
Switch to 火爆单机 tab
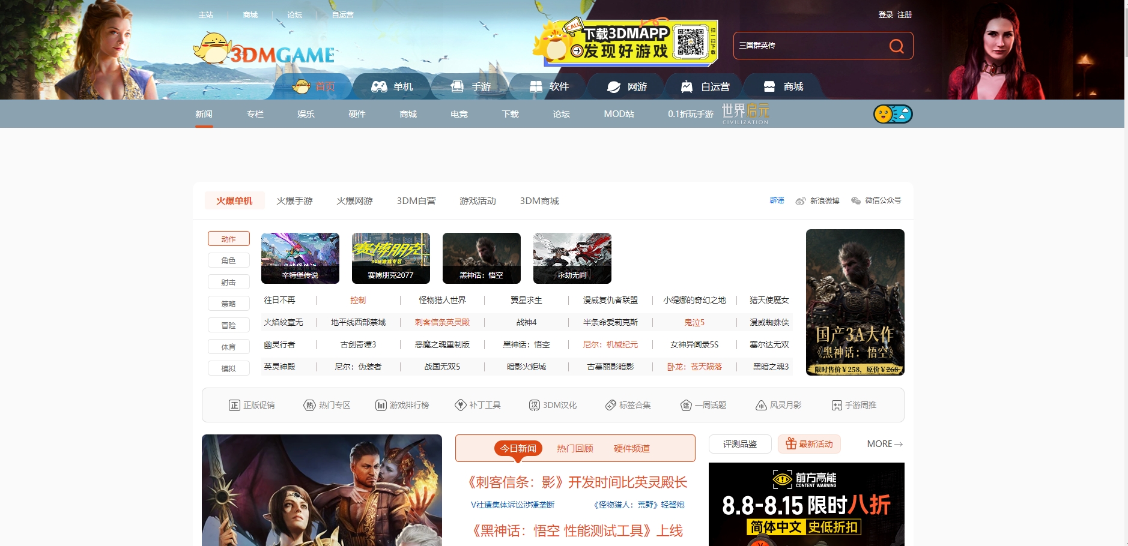234,200
